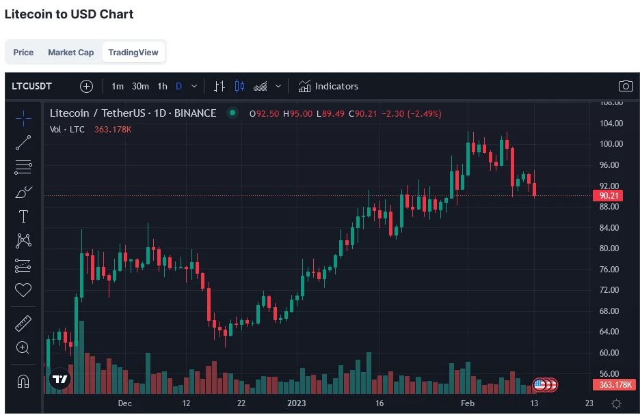Switch to the Market Cap tab
Screen dimensions: 640x415
[71, 52]
